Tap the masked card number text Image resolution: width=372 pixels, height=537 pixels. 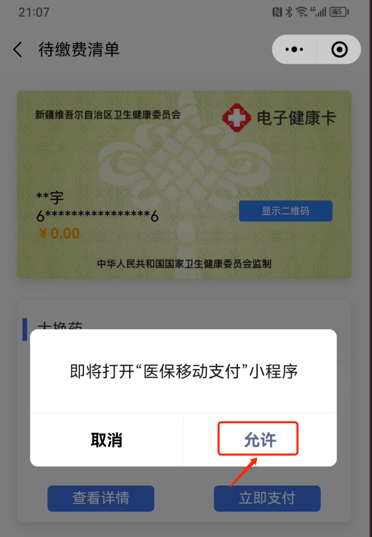click(x=97, y=216)
